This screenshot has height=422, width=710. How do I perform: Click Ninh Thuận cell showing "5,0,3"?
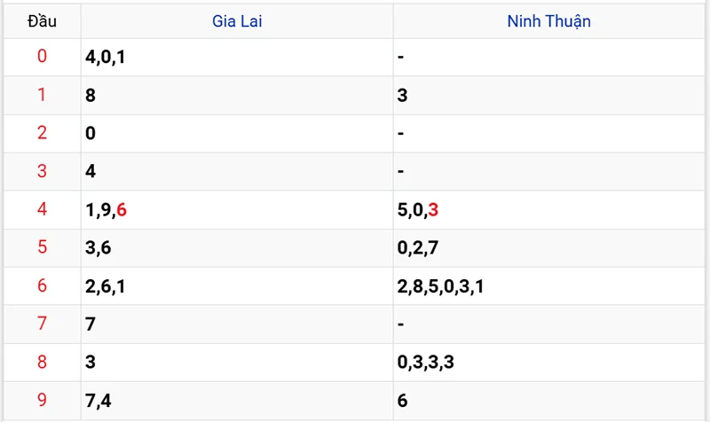click(x=419, y=210)
